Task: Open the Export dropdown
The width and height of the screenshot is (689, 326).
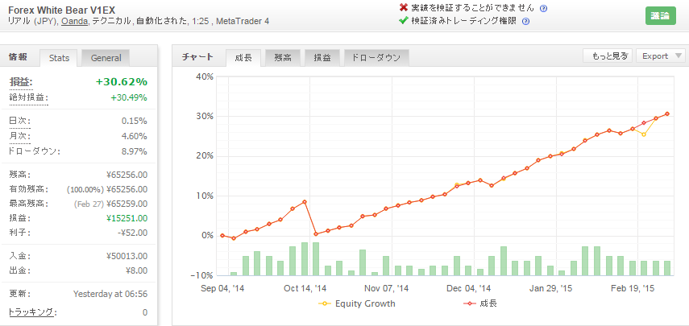Action: click(x=661, y=56)
